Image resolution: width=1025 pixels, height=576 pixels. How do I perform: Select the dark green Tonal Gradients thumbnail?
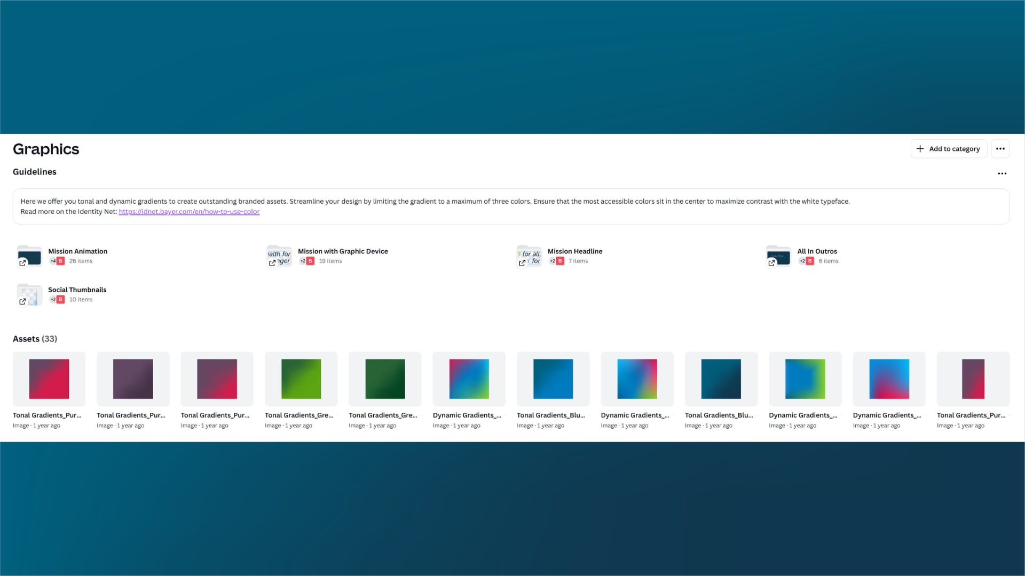(385, 379)
